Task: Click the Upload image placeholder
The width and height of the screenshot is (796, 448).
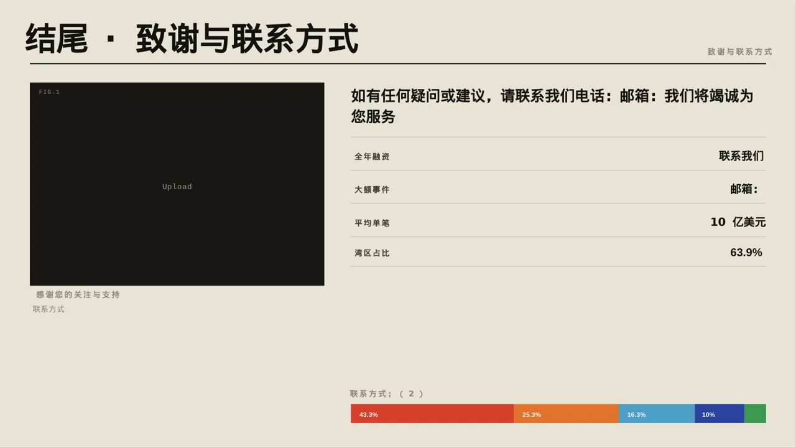Action: tap(177, 184)
